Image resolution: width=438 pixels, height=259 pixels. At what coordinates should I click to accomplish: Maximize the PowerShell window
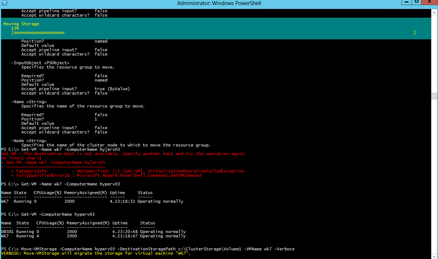click(x=416, y=3)
